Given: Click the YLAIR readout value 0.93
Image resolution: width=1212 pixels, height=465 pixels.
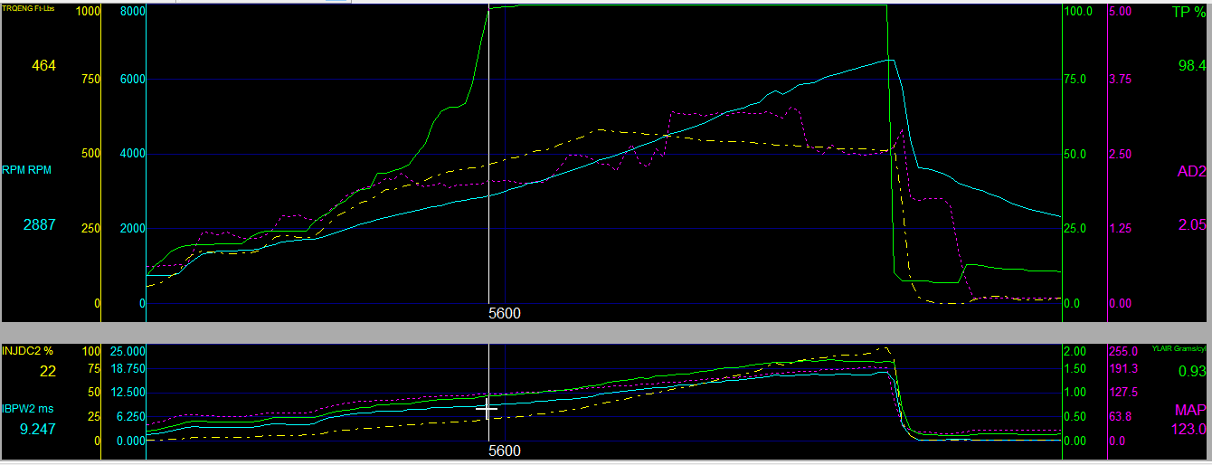Looking at the screenshot, I should coord(1191,370).
